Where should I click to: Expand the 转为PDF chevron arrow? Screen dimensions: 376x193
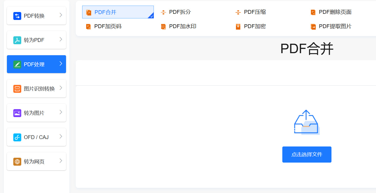(x=61, y=39)
